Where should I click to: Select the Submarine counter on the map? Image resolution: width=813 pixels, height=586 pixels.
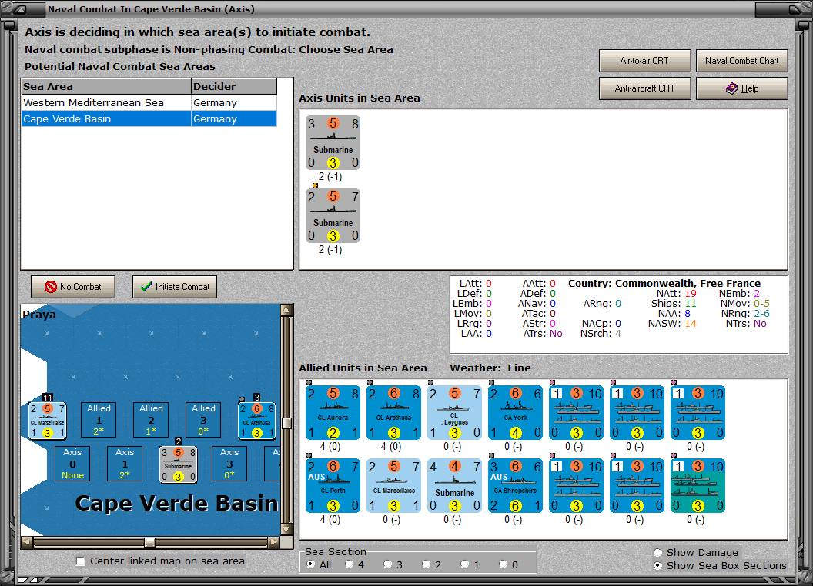coord(179,464)
